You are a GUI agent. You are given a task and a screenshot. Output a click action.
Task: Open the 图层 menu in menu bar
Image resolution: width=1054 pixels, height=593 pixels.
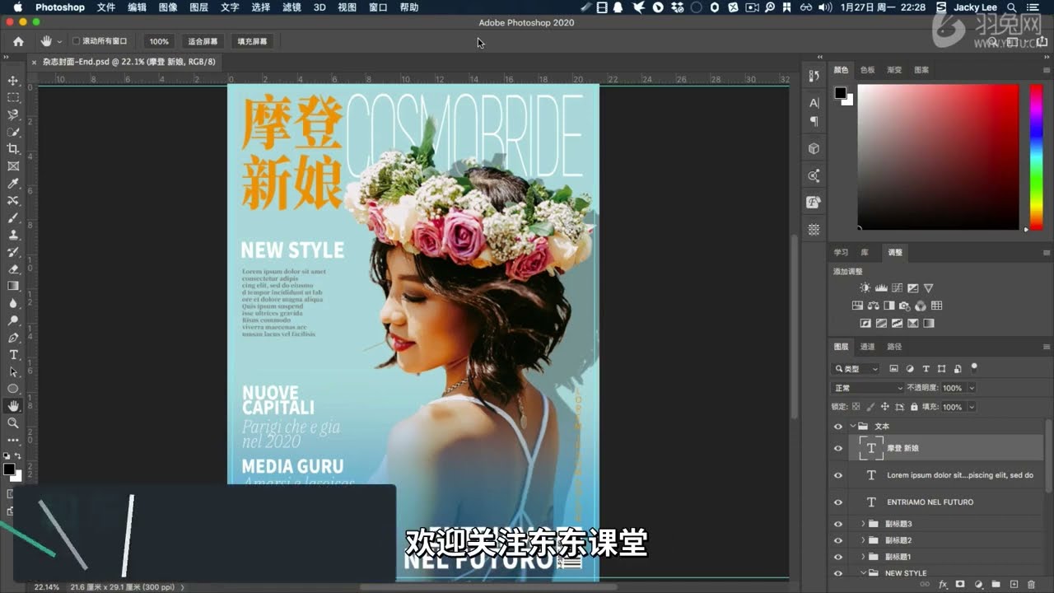click(198, 7)
